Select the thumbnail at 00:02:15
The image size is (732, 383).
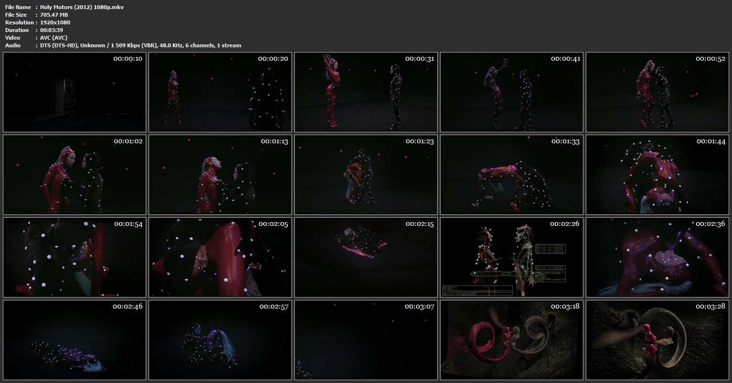[x=366, y=257]
